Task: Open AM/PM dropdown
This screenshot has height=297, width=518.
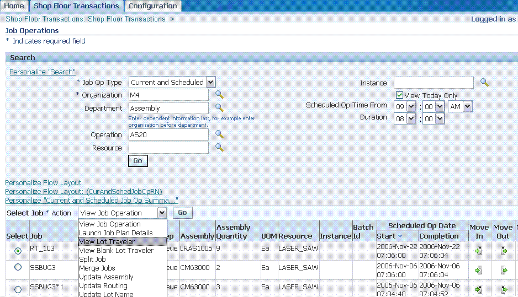Action: click(467, 106)
